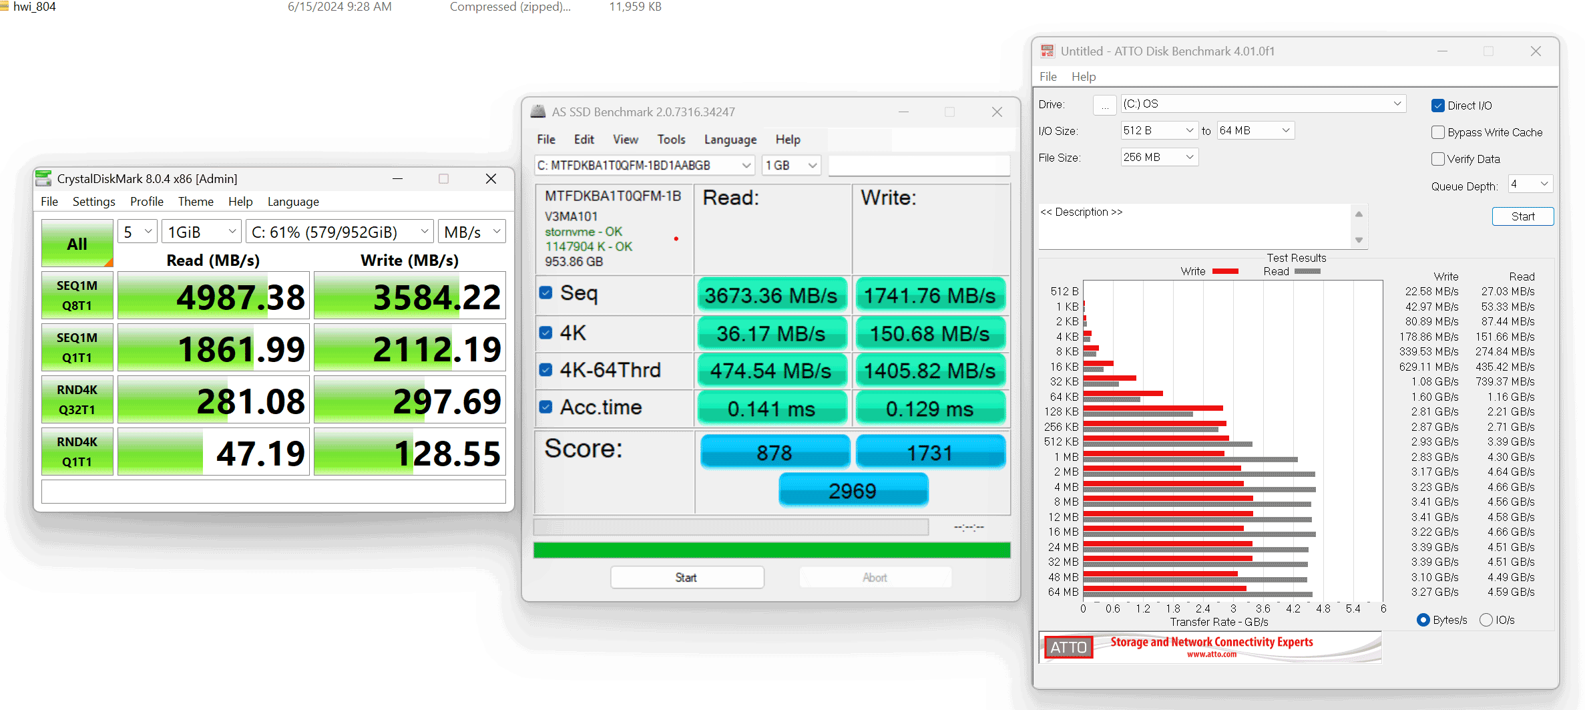The image size is (1585, 710).
Task: Run the SEQ1M Q8T1 test
Action: pos(77,295)
